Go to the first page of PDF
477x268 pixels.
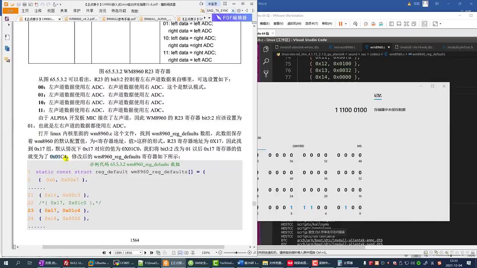(104, 253)
